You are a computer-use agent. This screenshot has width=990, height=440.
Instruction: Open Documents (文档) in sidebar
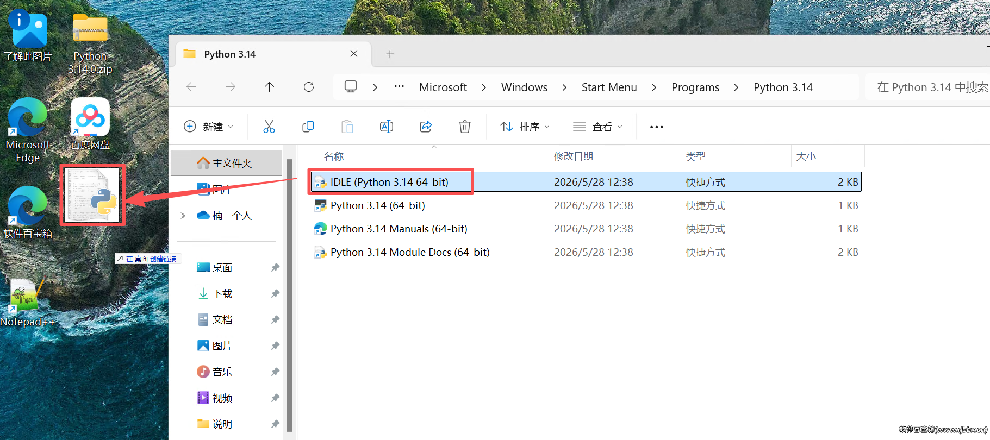215,320
